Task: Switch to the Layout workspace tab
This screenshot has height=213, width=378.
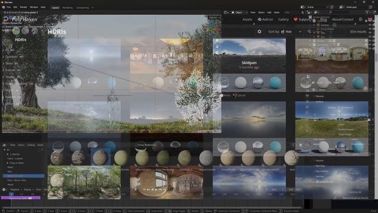Action: 55,8
